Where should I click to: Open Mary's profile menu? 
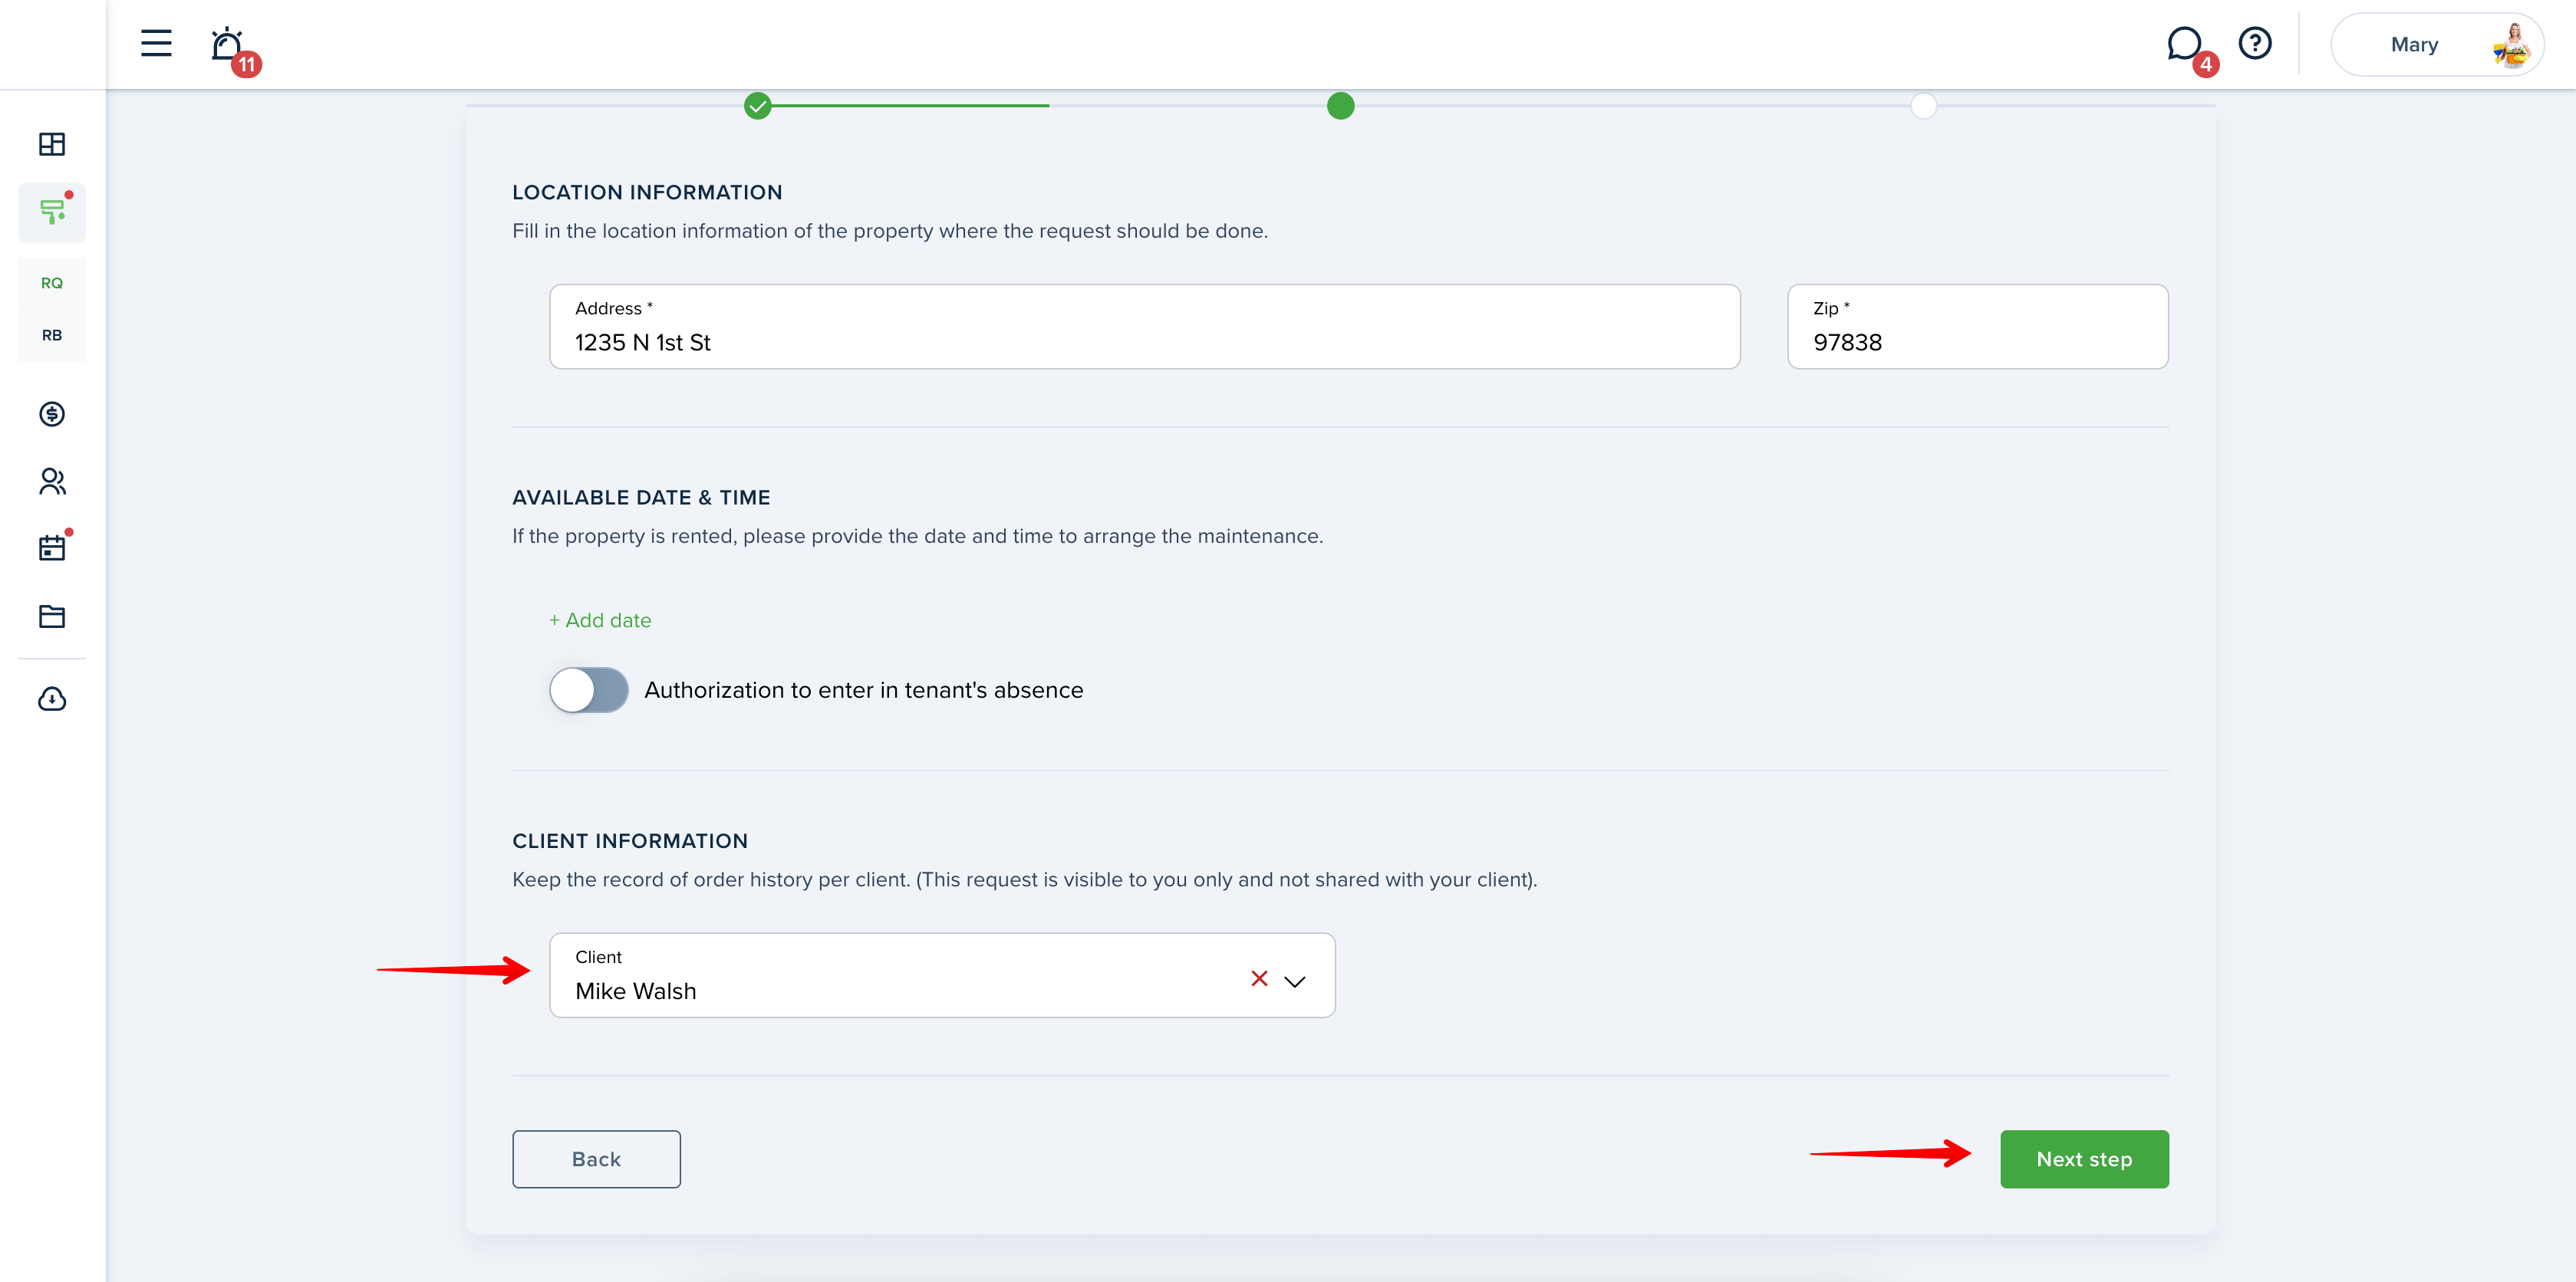(x=2437, y=44)
